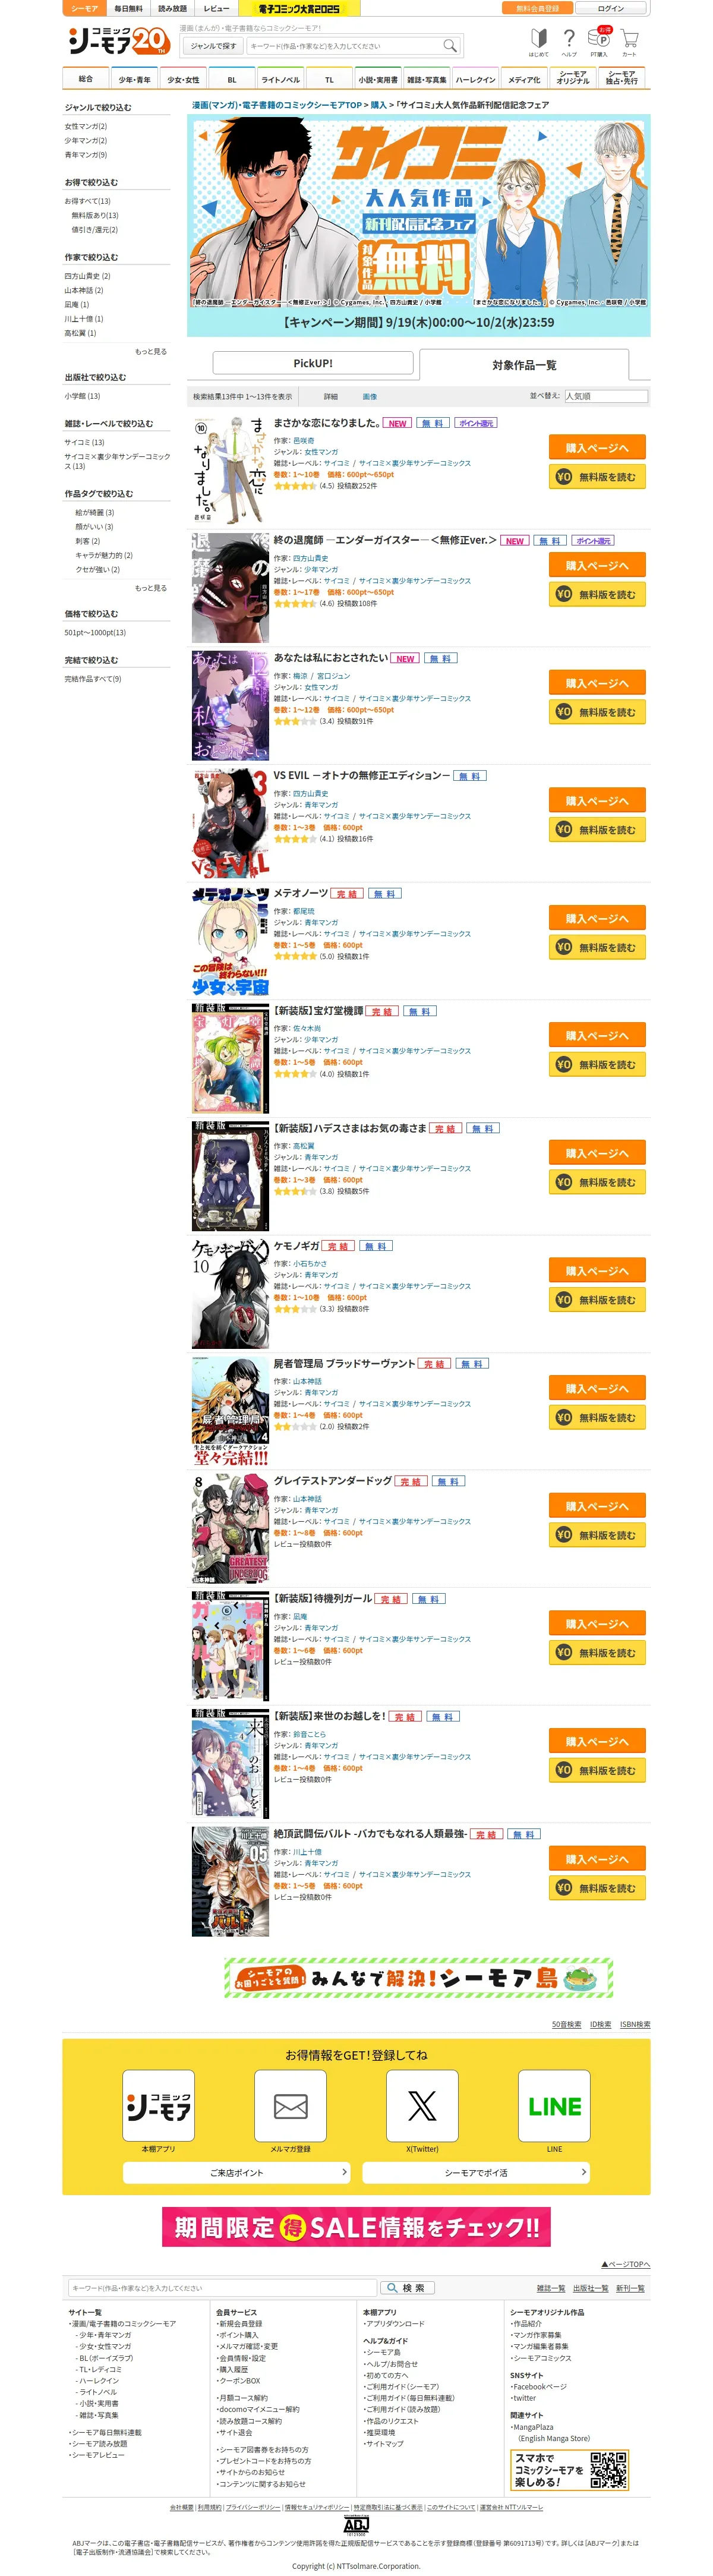This screenshot has width=713, height=2576.
Task: Expand もっと見る under work tag filters
Action: 151,588
